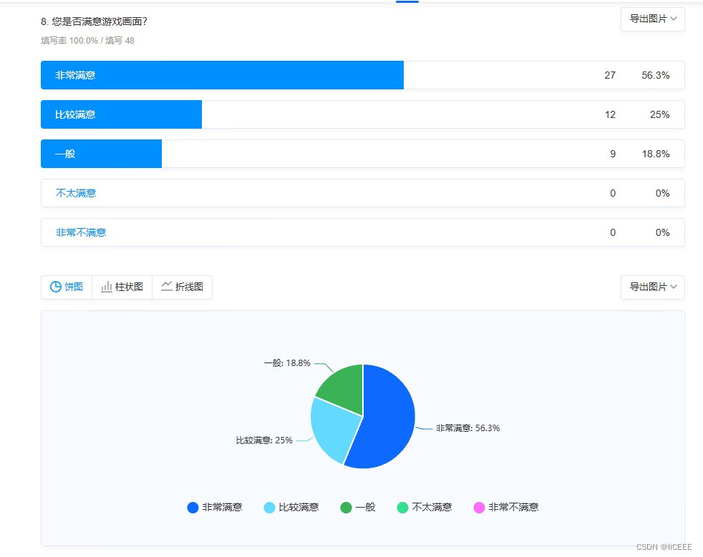Open the 导出图片 dropdown below the chart
The width and height of the screenshot is (703, 557).
pyautogui.click(x=651, y=287)
